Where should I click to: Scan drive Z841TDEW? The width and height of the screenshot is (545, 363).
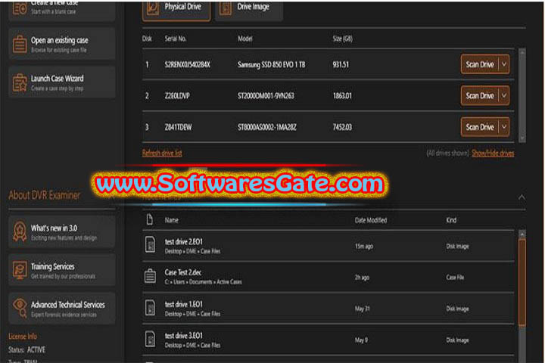pos(480,127)
